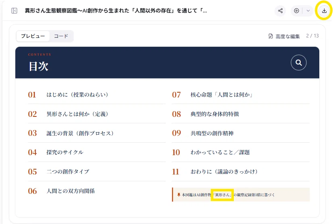The width and height of the screenshot is (333, 224).
Task: Switch to the プレビュー tab
Action: (x=33, y=36)
